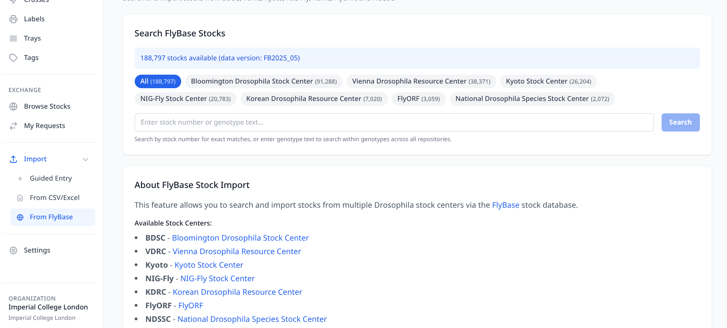Click the EXCHANGE section label
727x328 pixels.
[x=25, y=90]
